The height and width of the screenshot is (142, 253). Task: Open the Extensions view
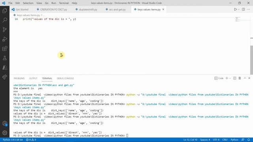click(5, 49)
